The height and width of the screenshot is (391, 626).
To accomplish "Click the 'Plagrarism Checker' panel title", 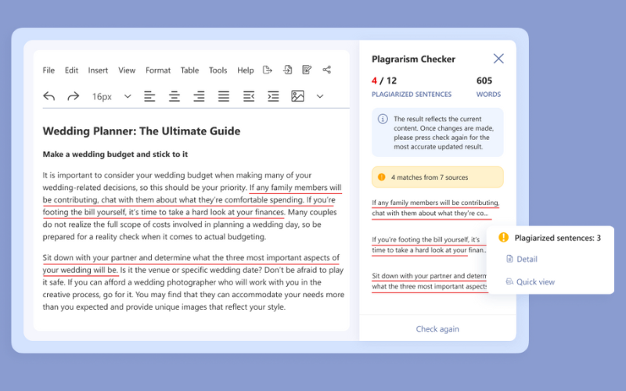I will tap(413, 59).
